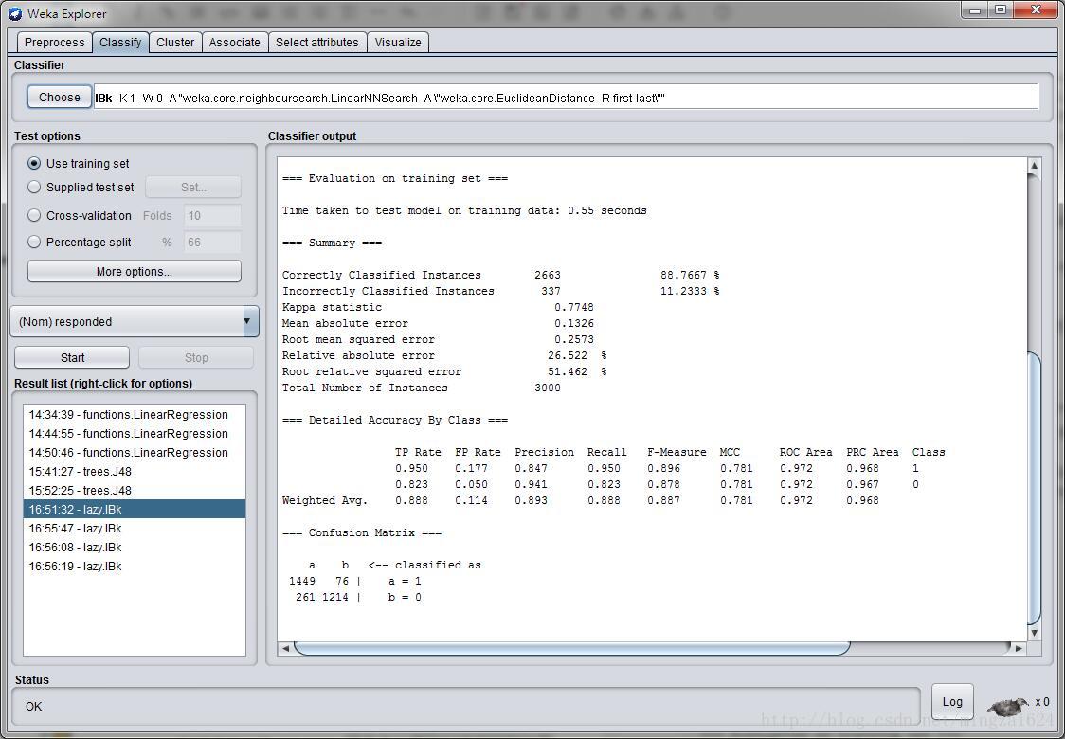1065x739 pixels.
Task: Click horizontal scrollbar thumb in classifier output
Action: 571,648
